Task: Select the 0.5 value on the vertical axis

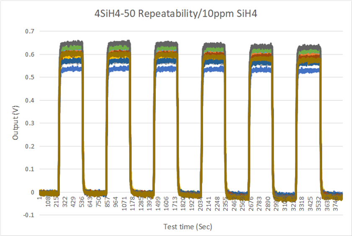Action: (x=30, y=77)
